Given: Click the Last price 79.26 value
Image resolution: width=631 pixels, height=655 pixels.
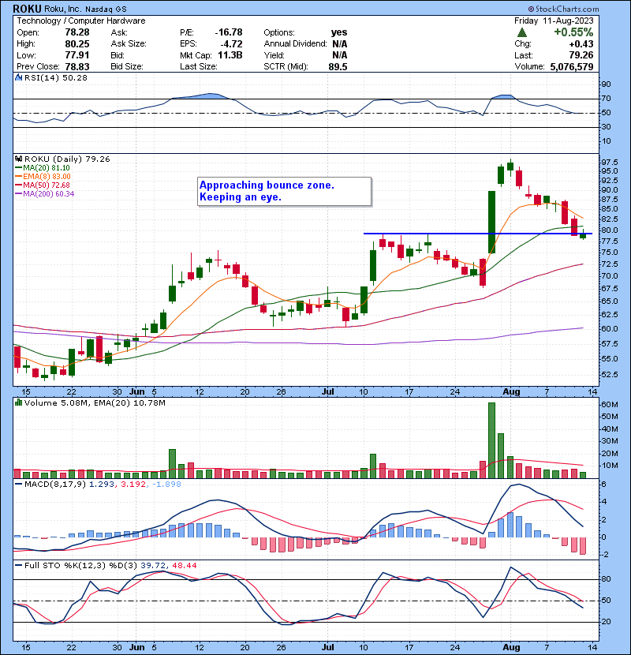Looking at the screenshot, I should [581, 55].
